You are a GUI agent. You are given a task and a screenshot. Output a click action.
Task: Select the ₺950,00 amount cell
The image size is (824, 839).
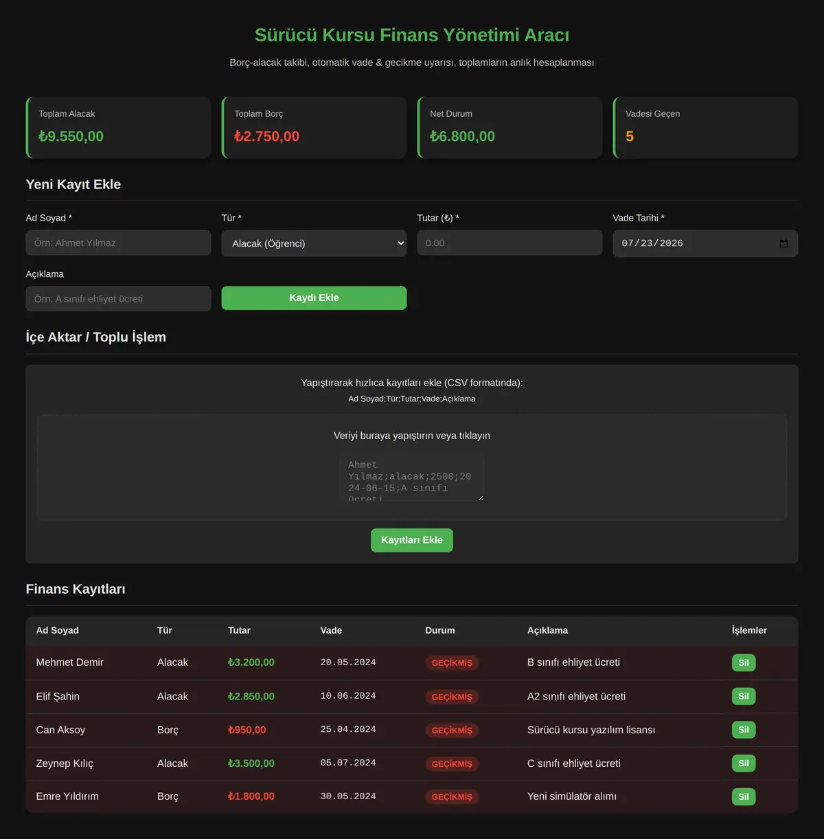[x=247, y=730]
